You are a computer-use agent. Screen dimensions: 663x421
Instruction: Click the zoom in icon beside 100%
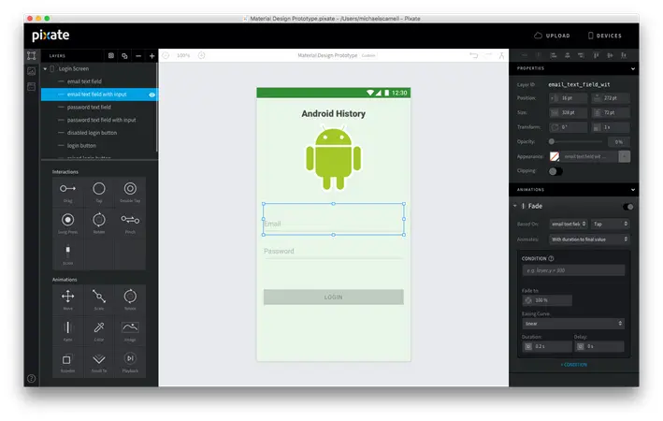pyautogui.click(x=202, y=55)
